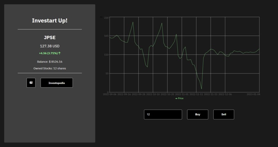Click the 165 y-axis label
The height and width of the screenshot is (147, 278).
coord(106,36)
